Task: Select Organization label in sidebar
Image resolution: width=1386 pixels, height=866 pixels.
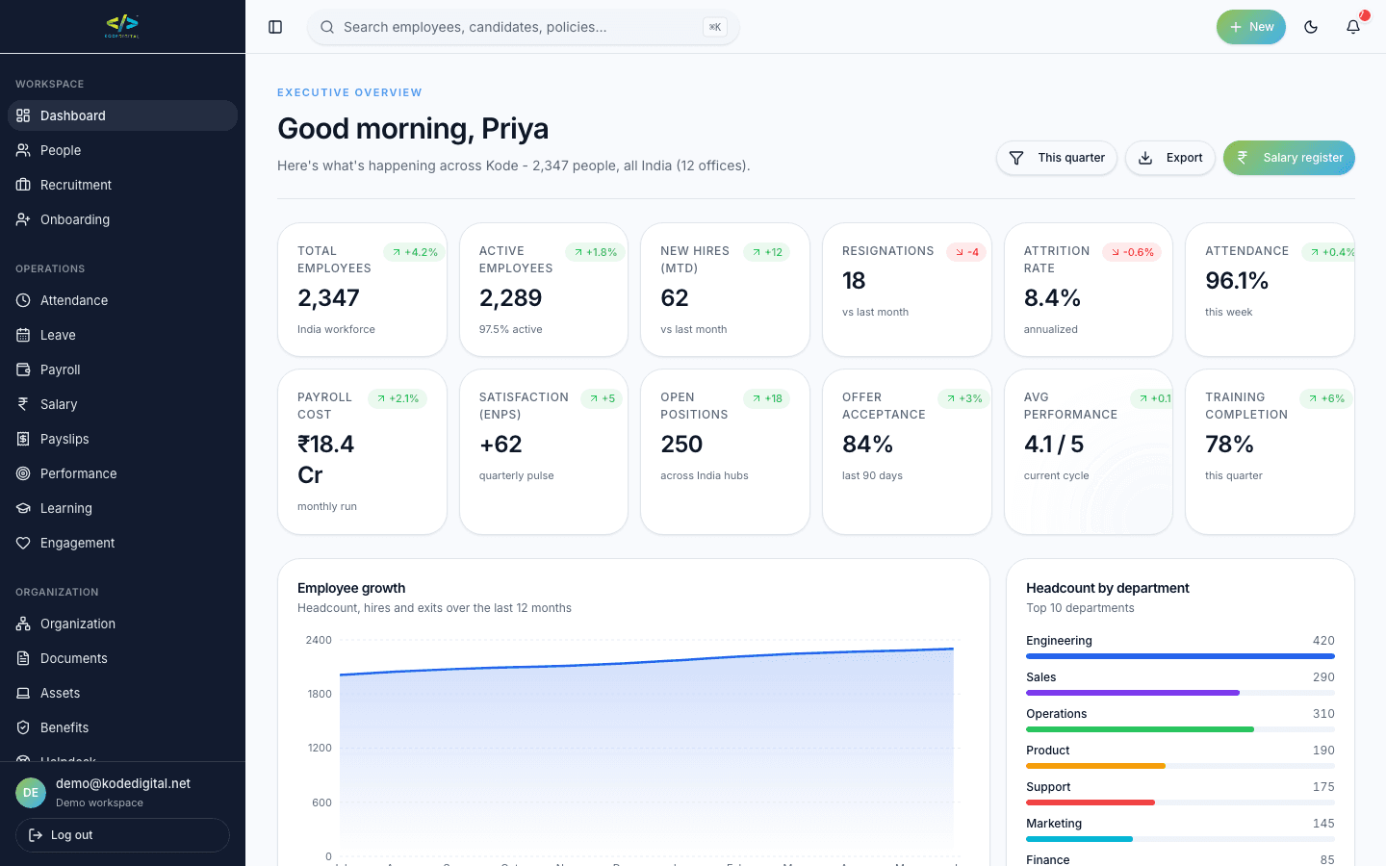Action: click(x=78, y=624)
